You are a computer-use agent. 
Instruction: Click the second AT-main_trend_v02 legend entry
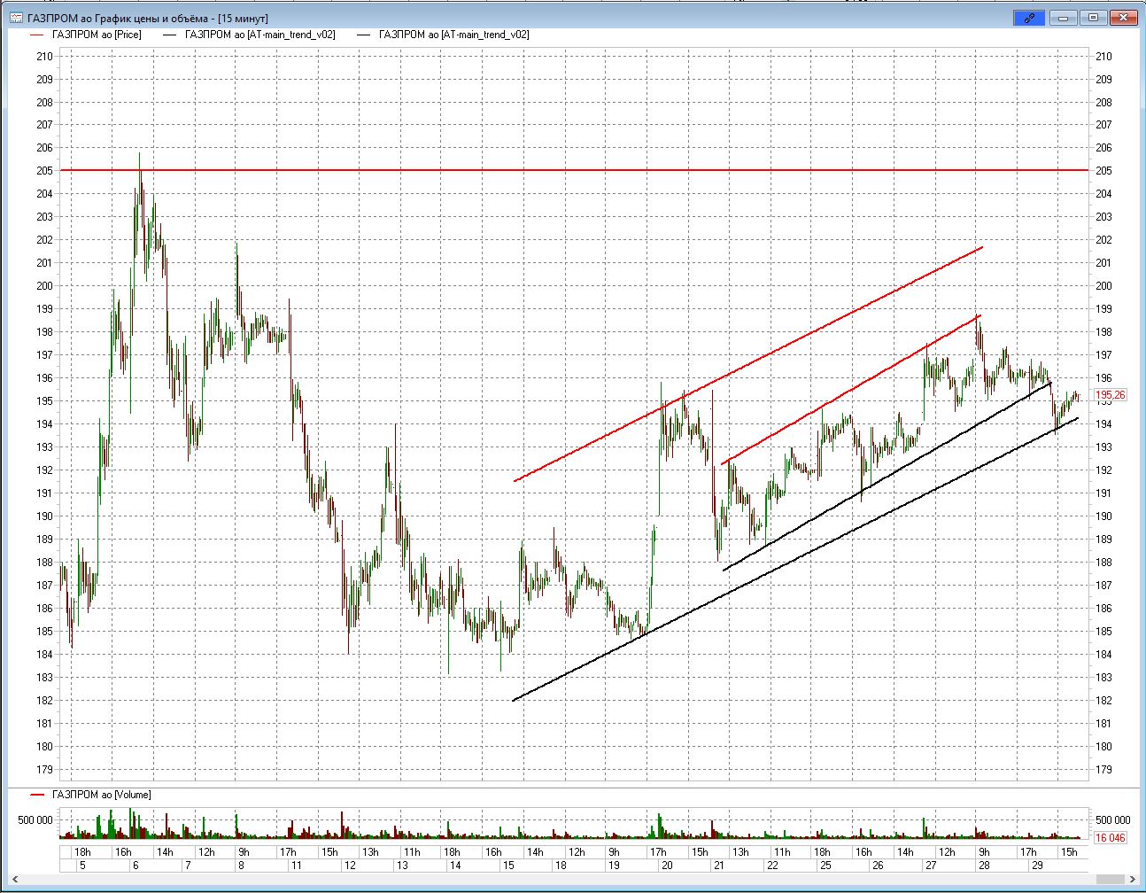[x=453, y=35]
